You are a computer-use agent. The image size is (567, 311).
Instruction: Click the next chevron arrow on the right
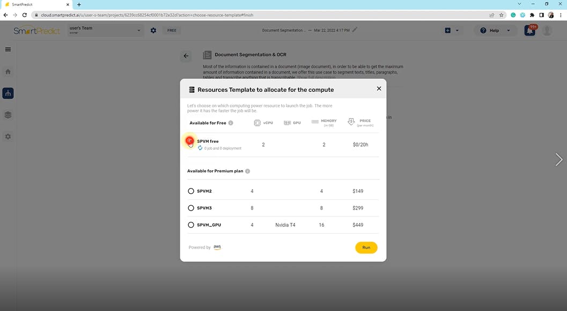coord(559,160)
